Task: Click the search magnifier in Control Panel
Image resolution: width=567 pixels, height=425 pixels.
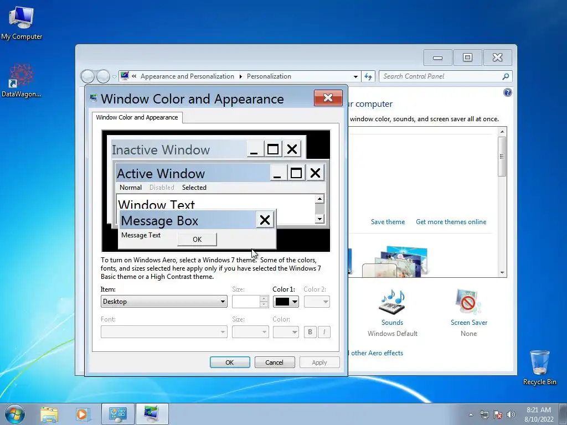Action: [x=506, y=76]
